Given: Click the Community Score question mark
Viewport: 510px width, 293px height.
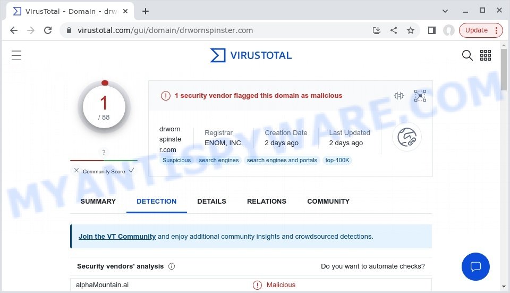Looking at the screenshot, I should point(104,153).
